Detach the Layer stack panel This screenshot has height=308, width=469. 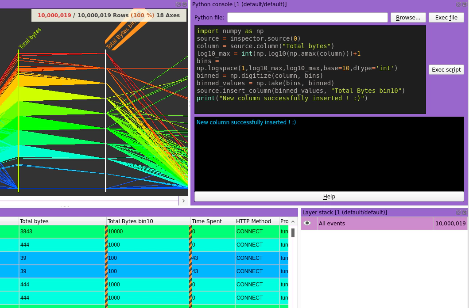tap(457, 213)
